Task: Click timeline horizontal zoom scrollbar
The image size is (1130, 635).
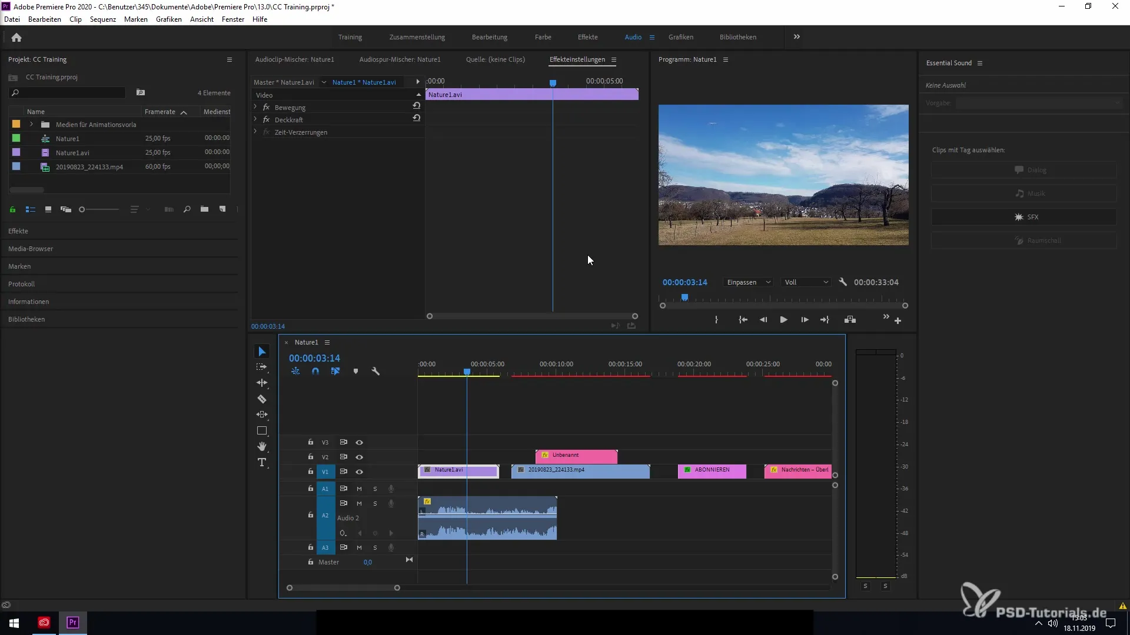Action: click(x=343, y=588)
